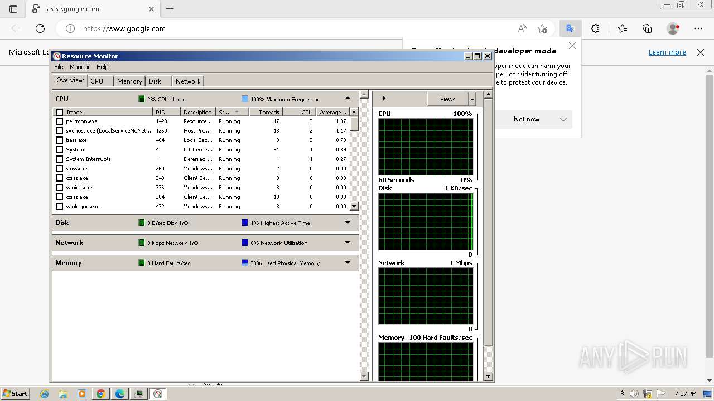The width and height of the screenshot is (714, 401).
Task: Sort processes by Threads column header
Action: tap(266, 113)
